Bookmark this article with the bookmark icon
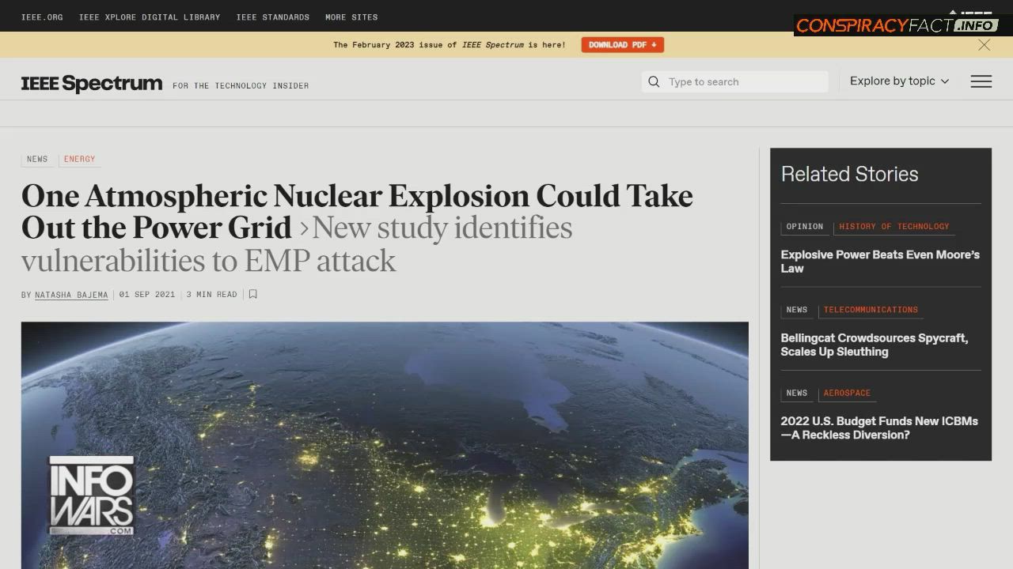The height and width of the screenshot is (569, 1013). point(253,294)
